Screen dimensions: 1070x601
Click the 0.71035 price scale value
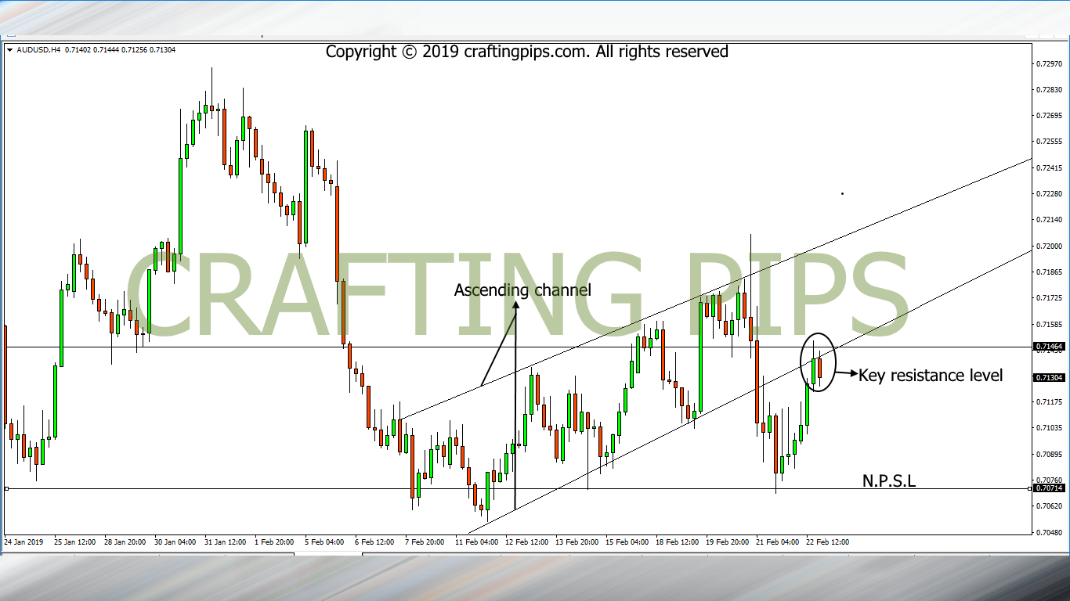[x=1049, y=427]
